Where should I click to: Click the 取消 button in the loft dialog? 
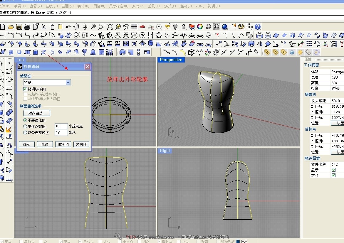point(45,144)
